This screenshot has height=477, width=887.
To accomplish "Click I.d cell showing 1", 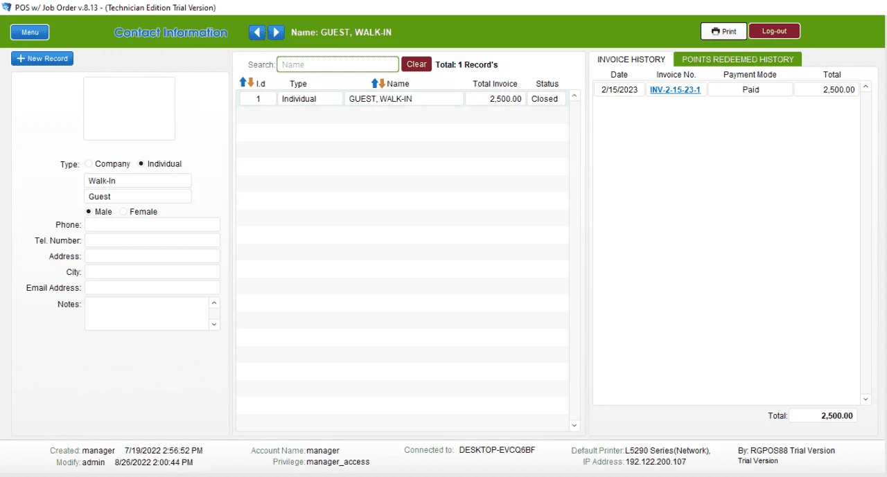I will [x=258, y=99].
